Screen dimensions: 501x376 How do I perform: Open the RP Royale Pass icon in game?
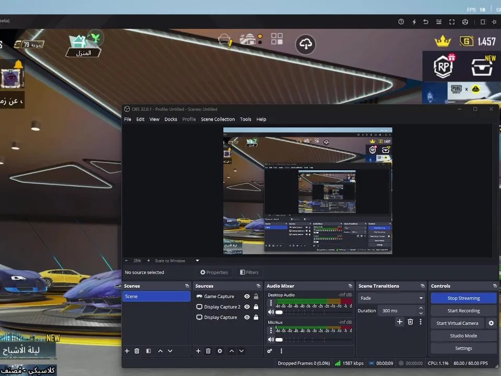[x=444, y=66]
